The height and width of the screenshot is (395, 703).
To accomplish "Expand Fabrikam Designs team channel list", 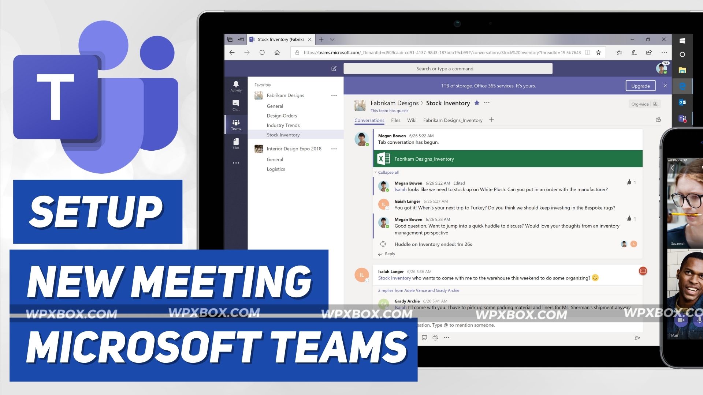I will pos(286,96).
